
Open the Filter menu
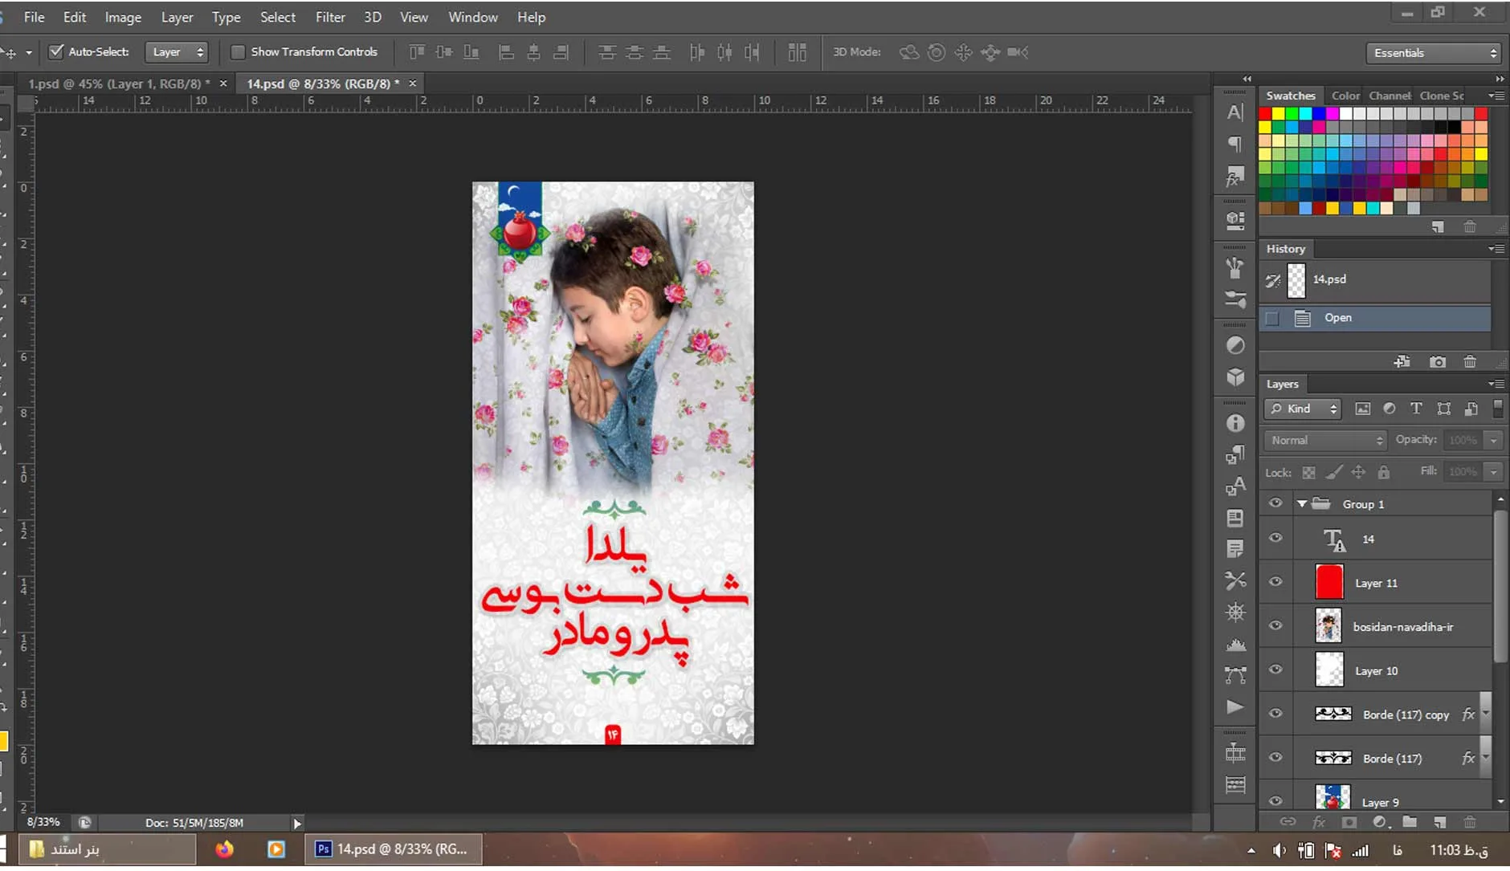[x=330, y=17]
